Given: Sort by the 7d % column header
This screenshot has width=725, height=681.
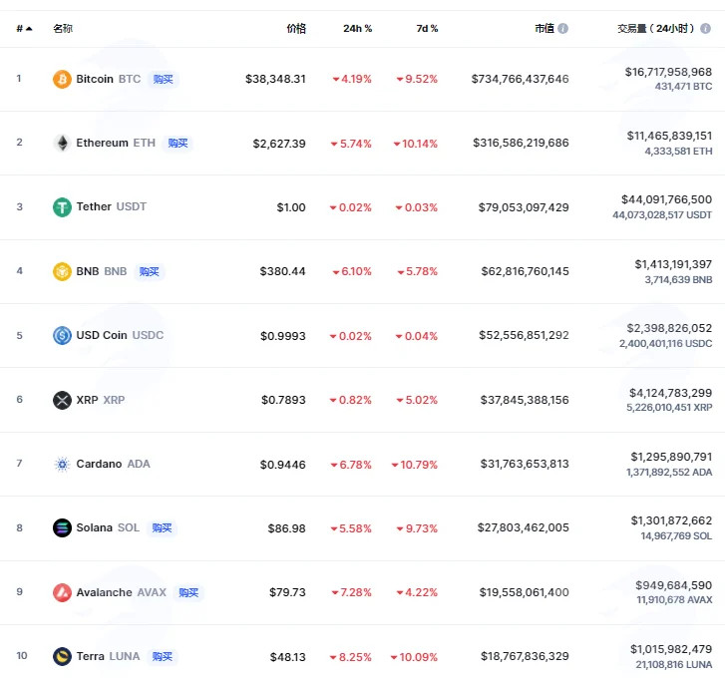Looking at the screenshot, I should [427, 29].
